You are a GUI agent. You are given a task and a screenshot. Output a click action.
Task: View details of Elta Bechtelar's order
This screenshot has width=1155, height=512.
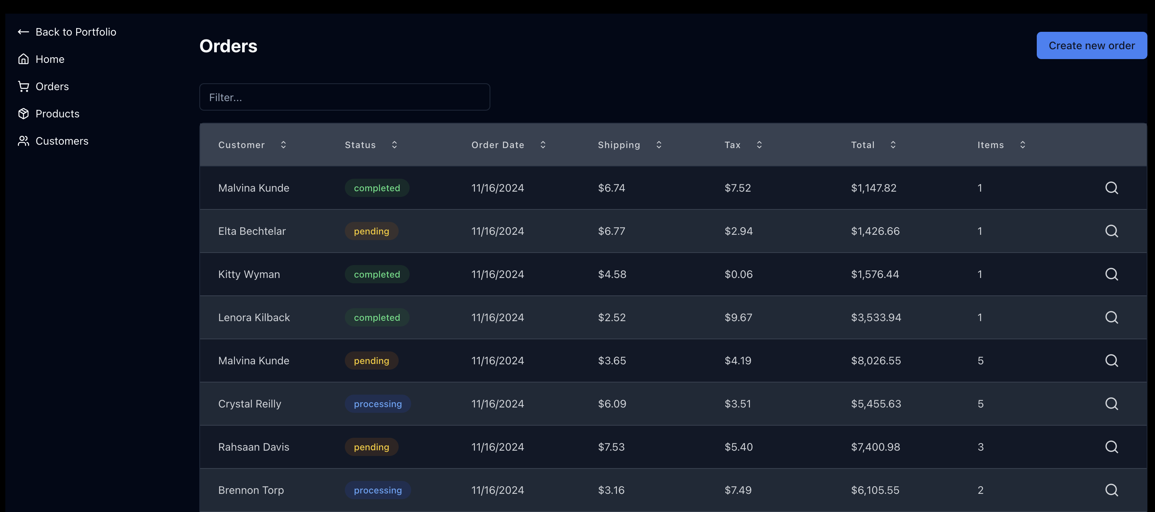[1111, 231]
